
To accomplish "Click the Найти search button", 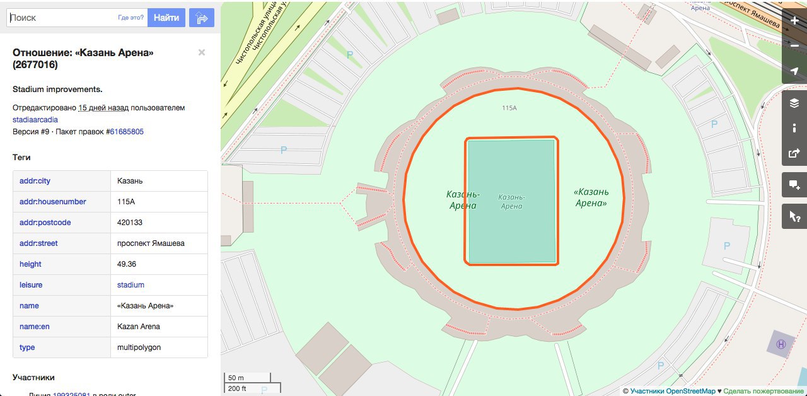I will point(166,18).
